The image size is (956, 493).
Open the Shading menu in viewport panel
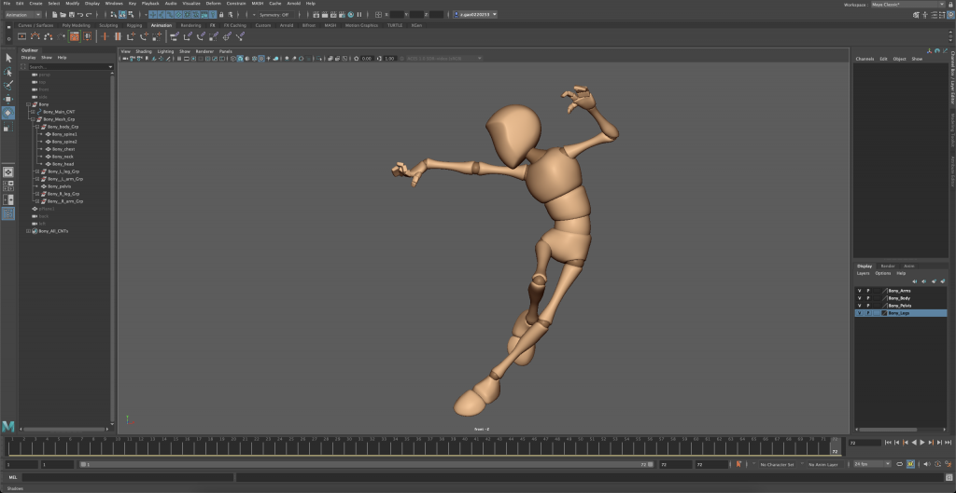pos(143,51)
